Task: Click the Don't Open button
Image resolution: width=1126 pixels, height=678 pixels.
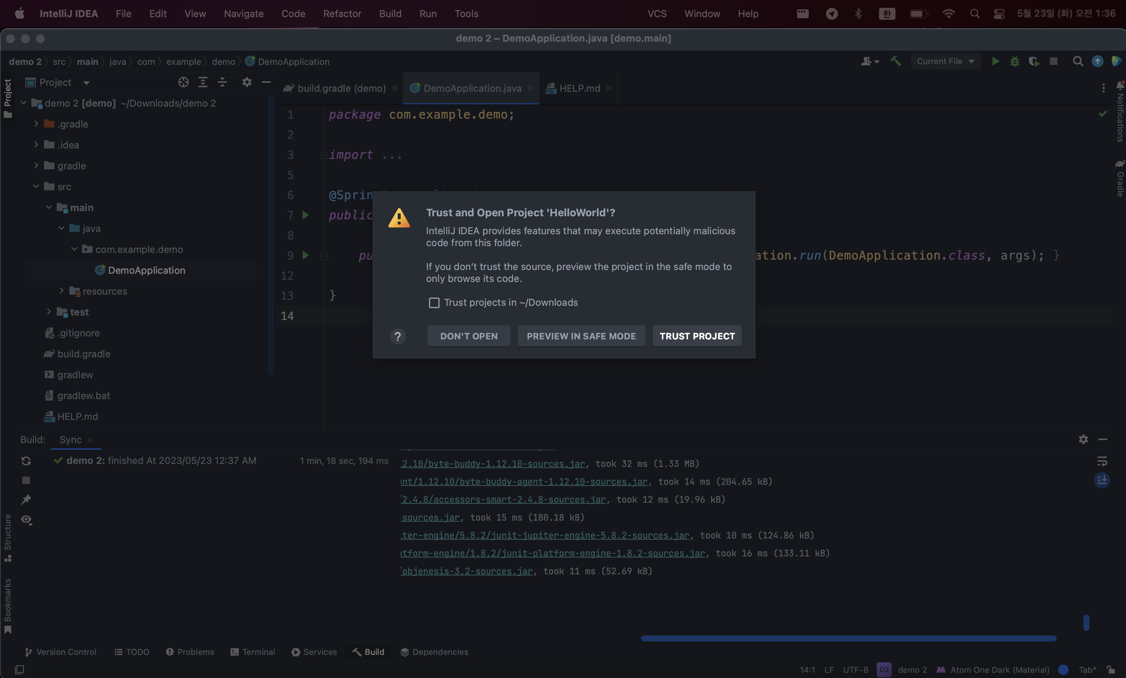Action: 469,336
